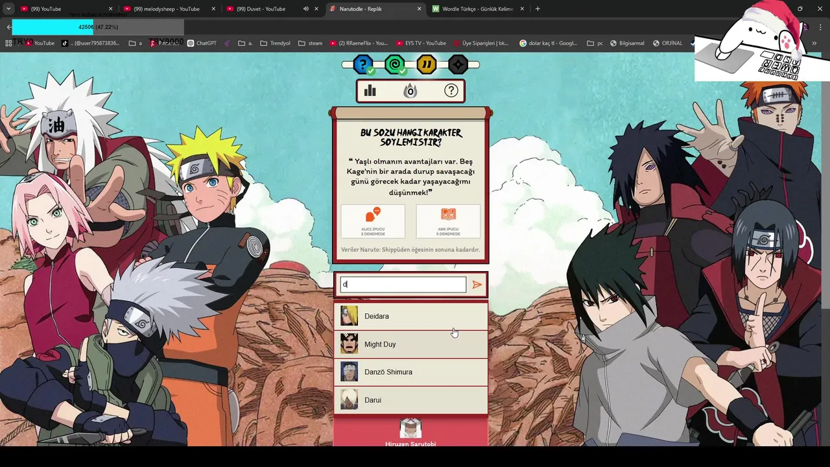Screen dimensions: 830x467
Task: Select Might Duy from the suggestions
Action: pos(410,344)
